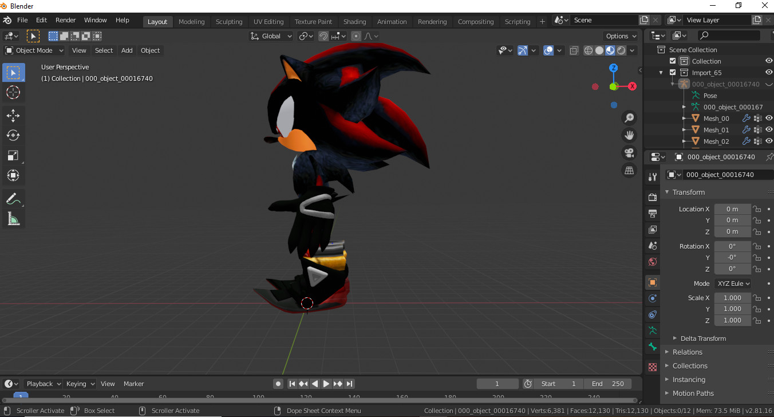
Task: Open the Object Mode dropdown
Action: click(33, 50)
